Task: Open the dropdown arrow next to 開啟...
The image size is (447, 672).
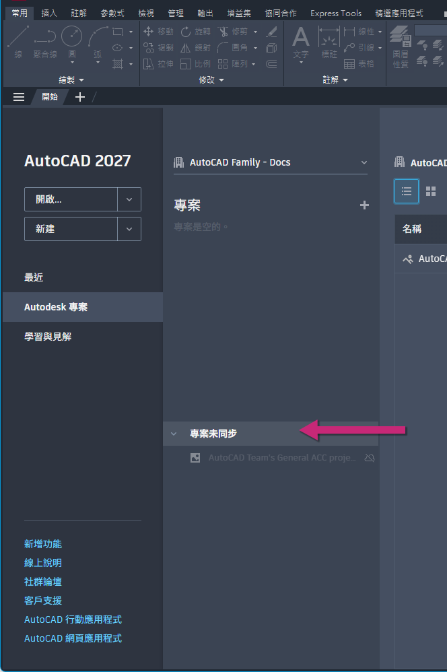Action: (x=129, y=199)
